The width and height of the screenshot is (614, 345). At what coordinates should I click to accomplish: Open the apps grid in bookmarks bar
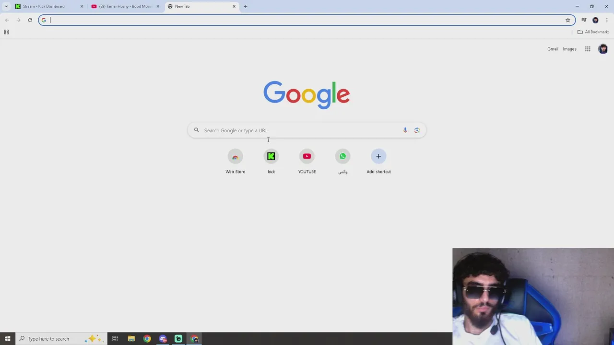click(6, 32)
